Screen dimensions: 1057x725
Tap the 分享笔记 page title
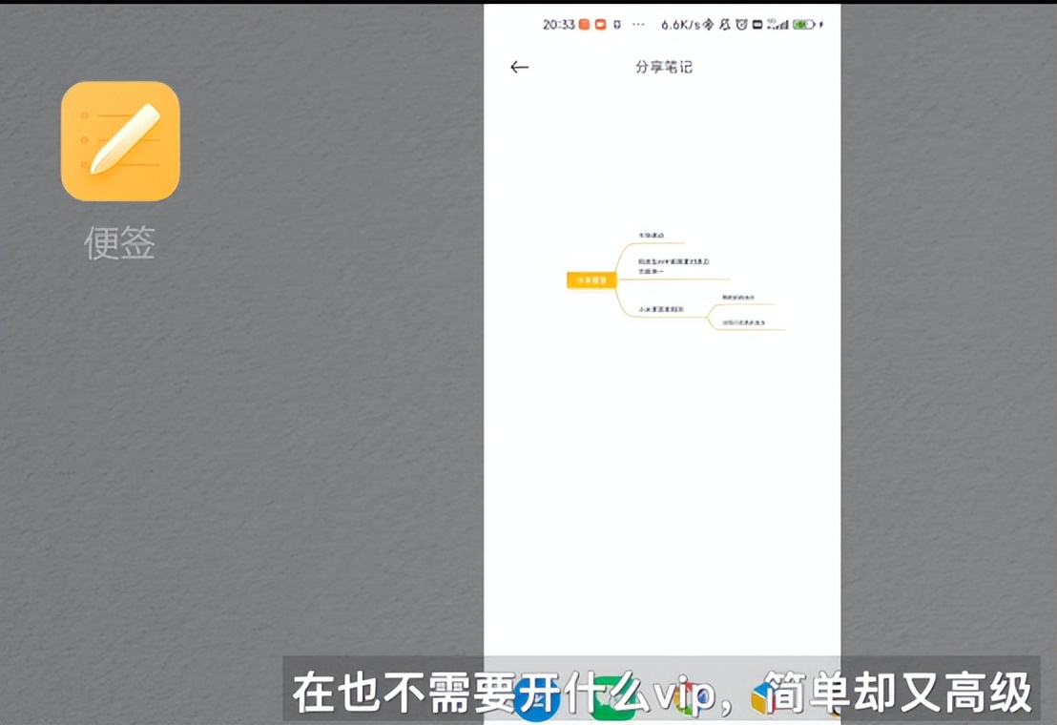[663, 67]
